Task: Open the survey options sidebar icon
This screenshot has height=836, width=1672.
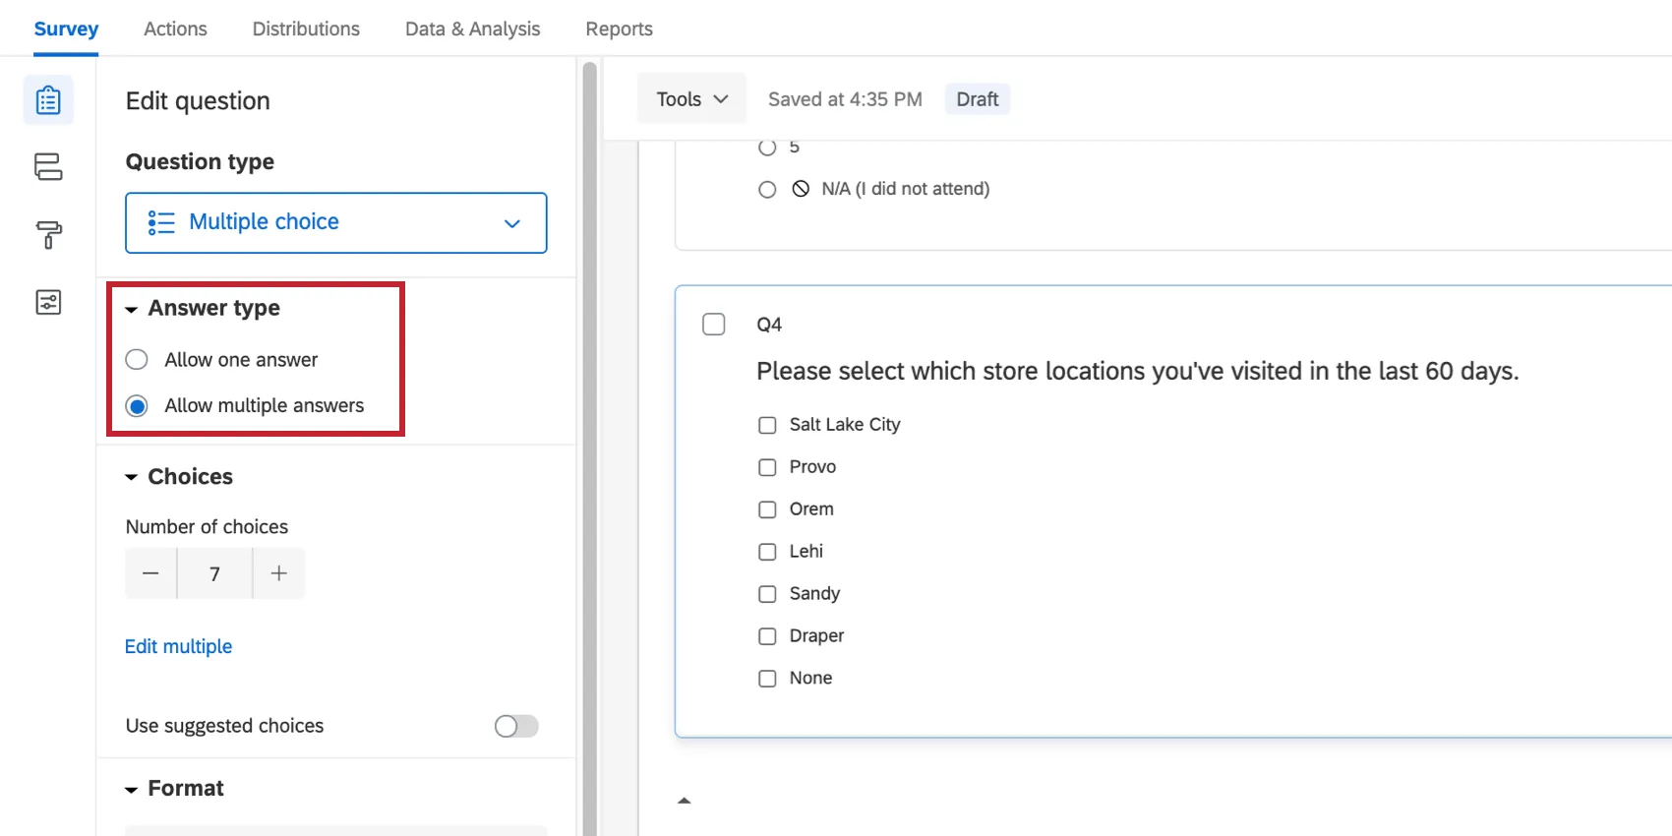Action: pyautogui.click(x=48, y=302)
